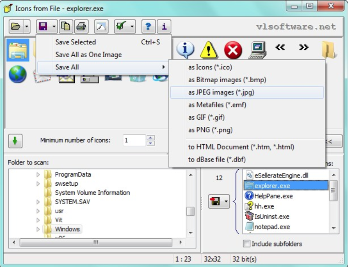The image size is (348, 267).
Task: Choose to HTML Document export option
Action: coord(247,147)
